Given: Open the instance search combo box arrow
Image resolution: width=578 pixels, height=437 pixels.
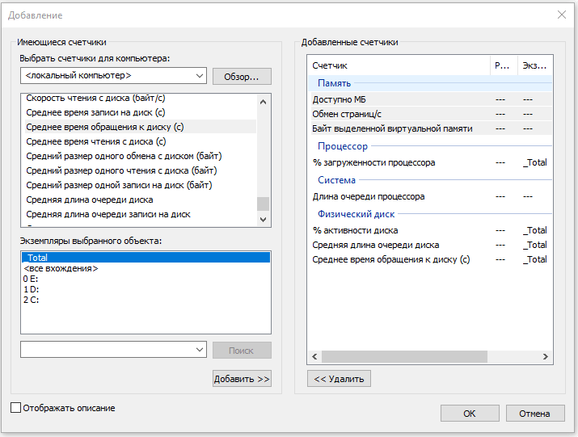Looking at the screenshot, I should (x=200, y=349).
